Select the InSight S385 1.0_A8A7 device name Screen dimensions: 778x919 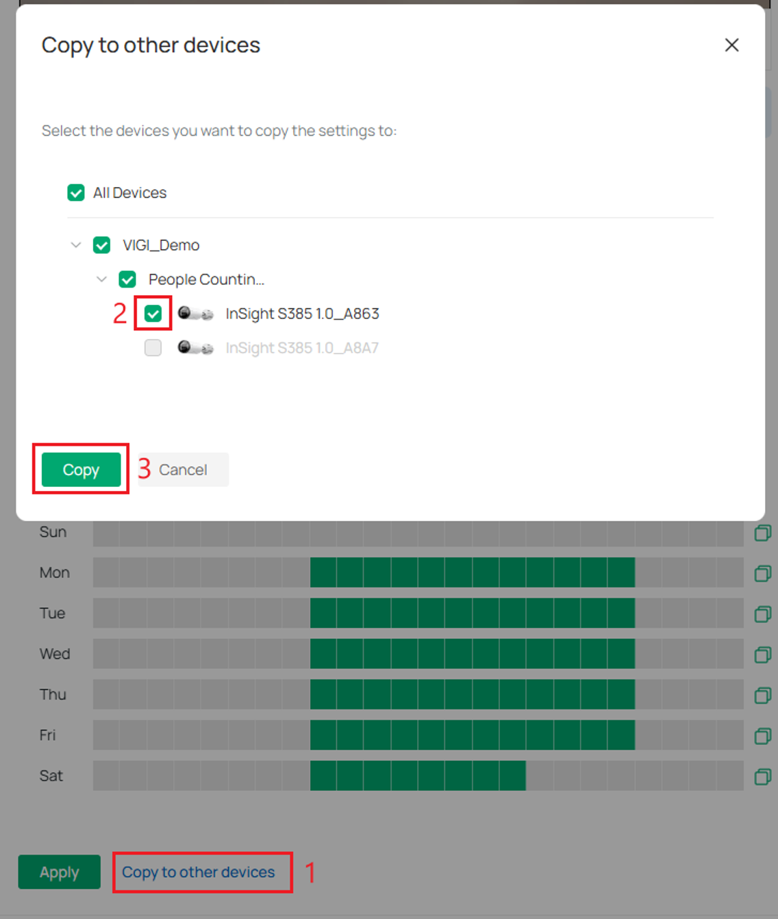pyautogui.click(x=302, y=348)
